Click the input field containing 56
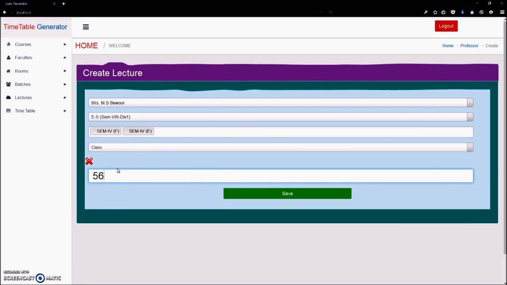This screenshot has width=507, height=285. pos(281,176)
